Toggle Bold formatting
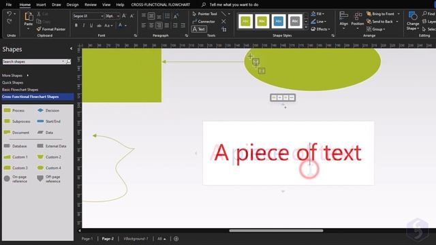 pos(76,25)
